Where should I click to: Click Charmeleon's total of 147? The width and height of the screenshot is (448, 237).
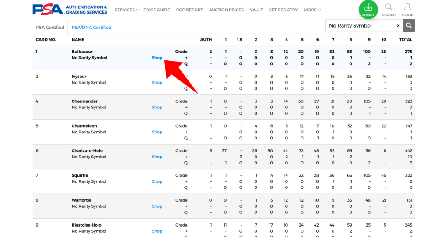(409, 126)
